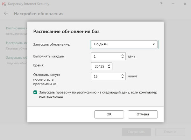191x140 pixels.
Task: Click the По дням dropdown arrow
Action: click(154, 44)
